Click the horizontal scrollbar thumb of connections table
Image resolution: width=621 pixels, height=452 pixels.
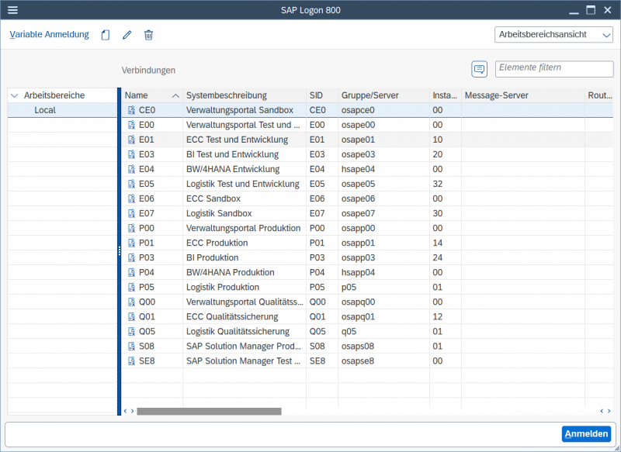point(209,411)
